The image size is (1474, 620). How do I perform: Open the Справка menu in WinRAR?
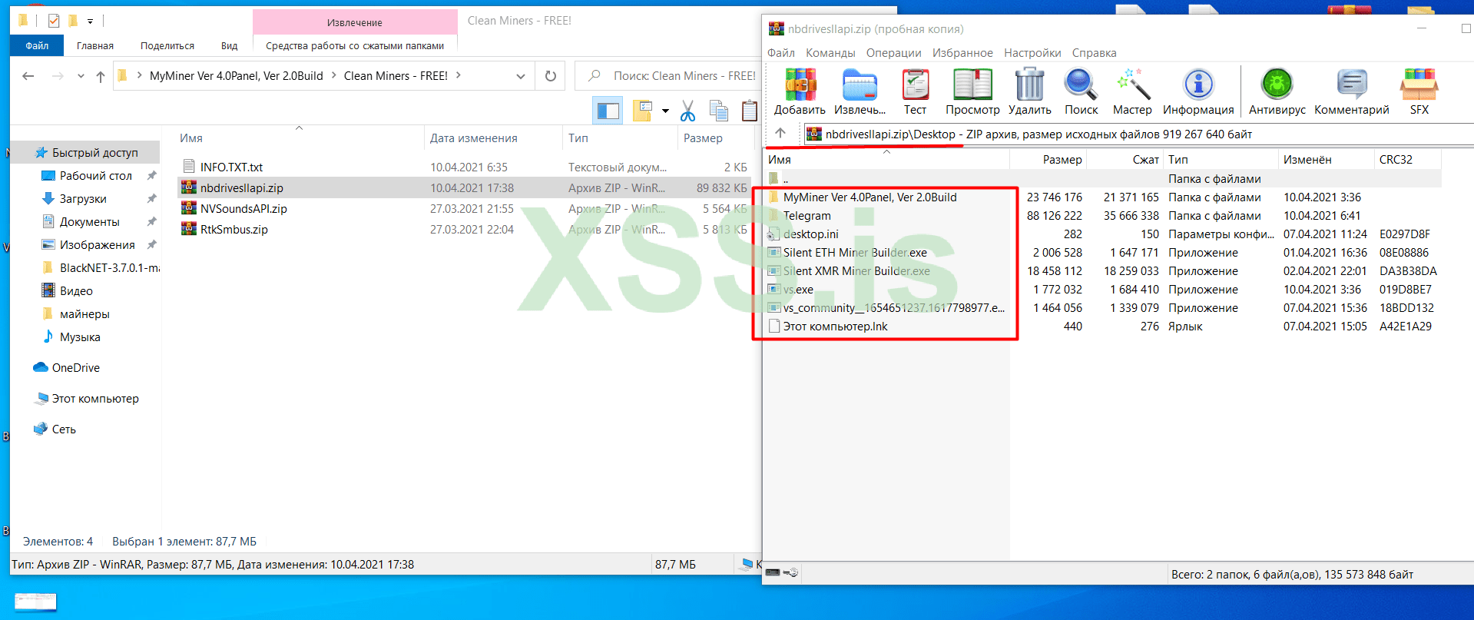(x=1094, y=53)
